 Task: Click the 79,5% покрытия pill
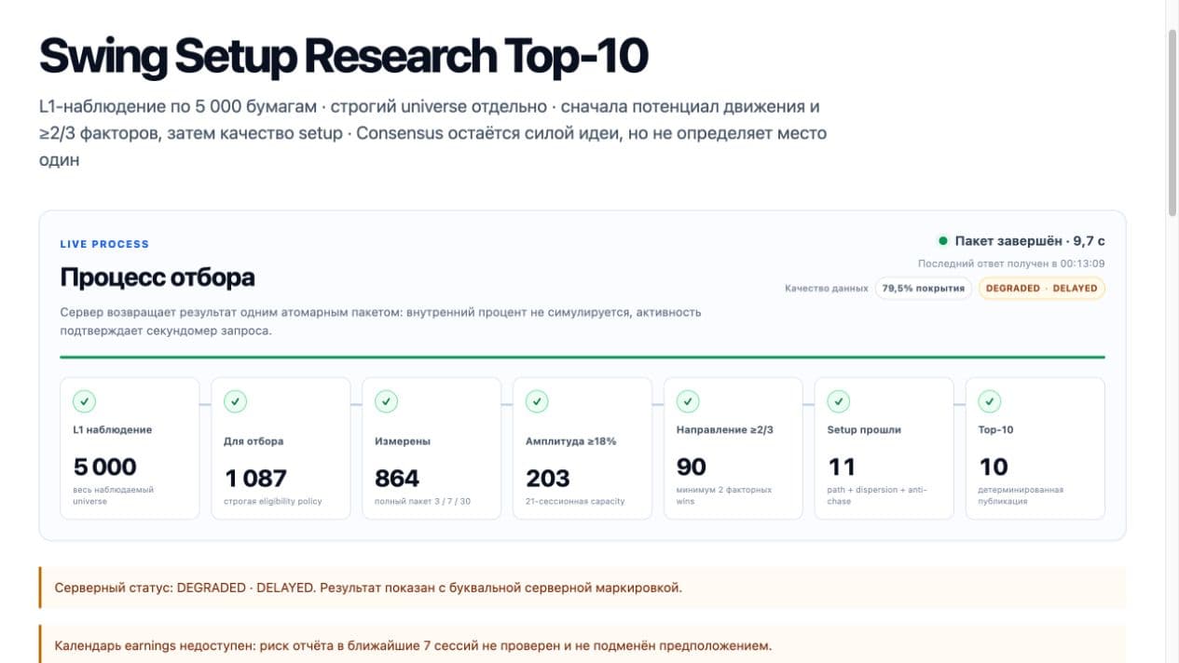(923, 289)
